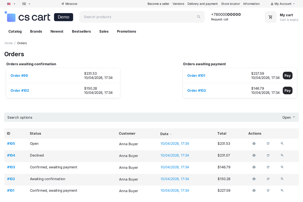Open Newest menu item
The height and width of the screenshot is (202, 303).
click(57, 31)
